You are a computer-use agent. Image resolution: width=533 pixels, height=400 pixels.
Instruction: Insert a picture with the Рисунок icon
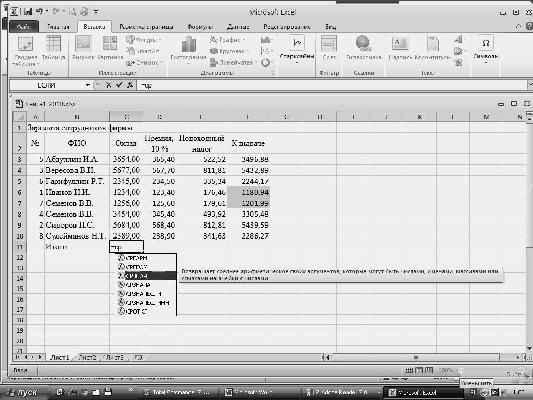coord(83,48)
